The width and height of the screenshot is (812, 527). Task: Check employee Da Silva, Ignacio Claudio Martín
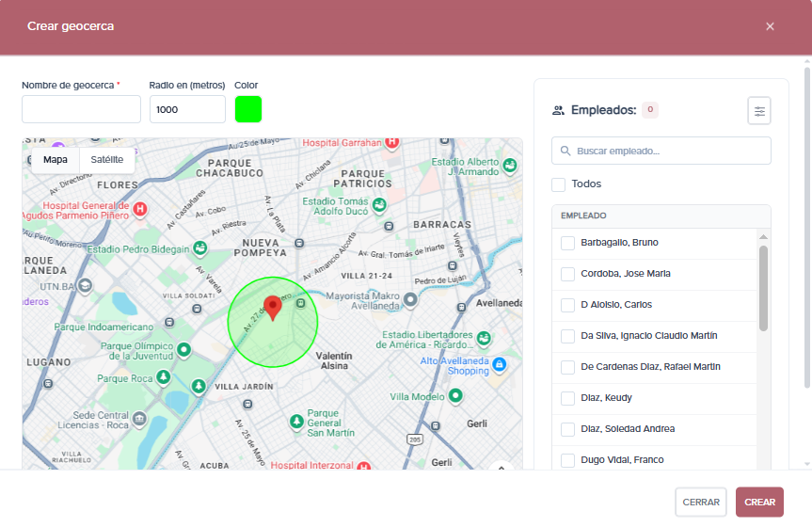(x=567, y=336)
